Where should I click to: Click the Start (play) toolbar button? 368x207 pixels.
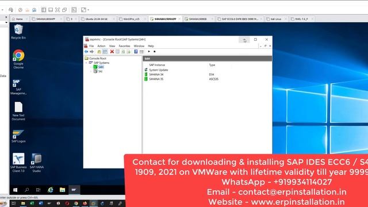pos(149,51)
